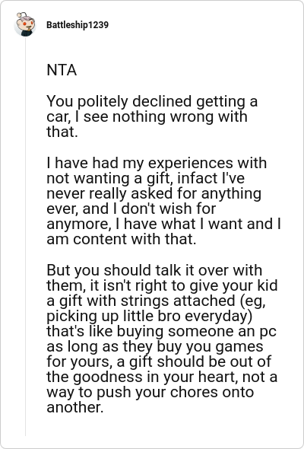Click the word "that." ending the first paragraph

(x=62, y=132)
